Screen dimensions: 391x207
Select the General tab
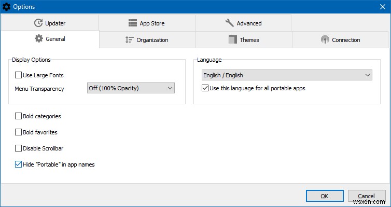coord(50,39)
